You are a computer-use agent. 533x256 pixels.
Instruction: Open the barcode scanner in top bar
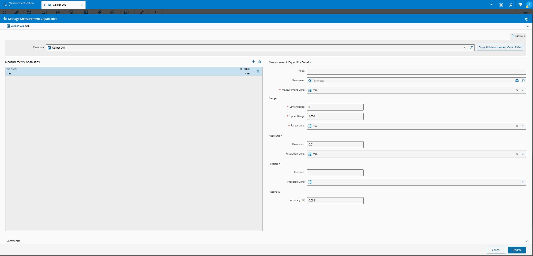501,5
